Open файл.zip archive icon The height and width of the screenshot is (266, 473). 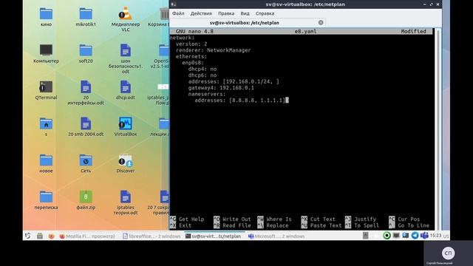click(86, 197)
